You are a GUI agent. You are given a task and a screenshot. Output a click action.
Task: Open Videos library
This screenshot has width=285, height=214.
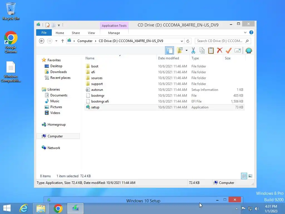[55, 113]
